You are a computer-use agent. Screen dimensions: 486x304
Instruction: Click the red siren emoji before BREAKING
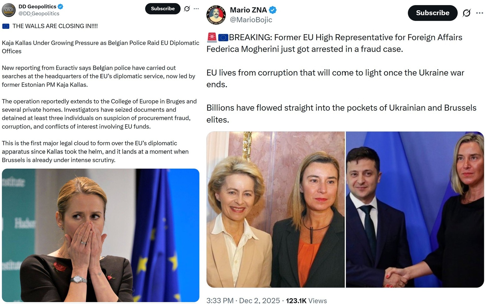tap(212, 37)
